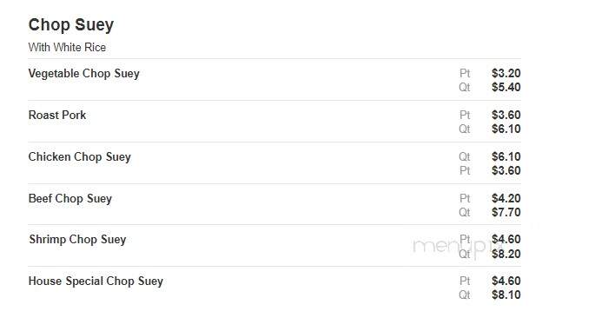Click the $3.60 pint price for Roast Pork
This screenshot has width=615, height=318.
pos(506,115)
